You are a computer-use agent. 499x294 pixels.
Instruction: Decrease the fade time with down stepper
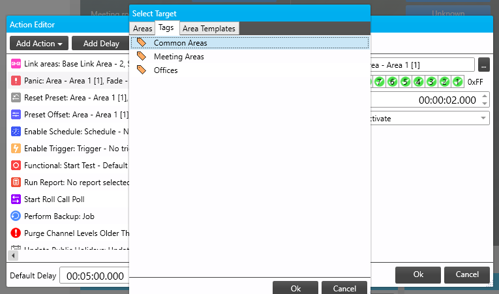click(485, 104)
